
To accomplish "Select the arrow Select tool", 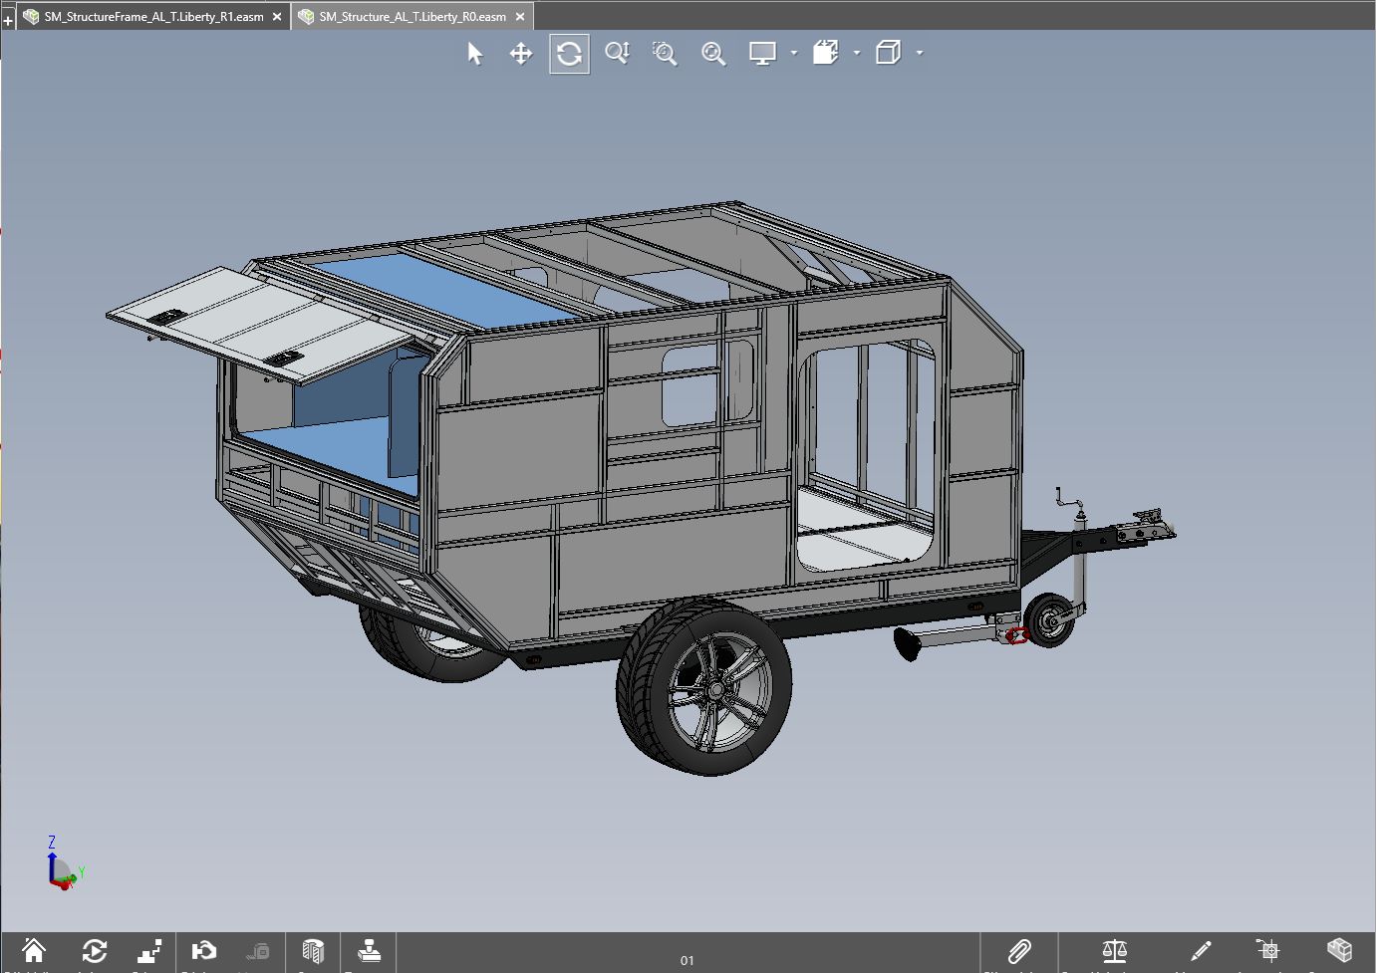I will coord(475,54).
